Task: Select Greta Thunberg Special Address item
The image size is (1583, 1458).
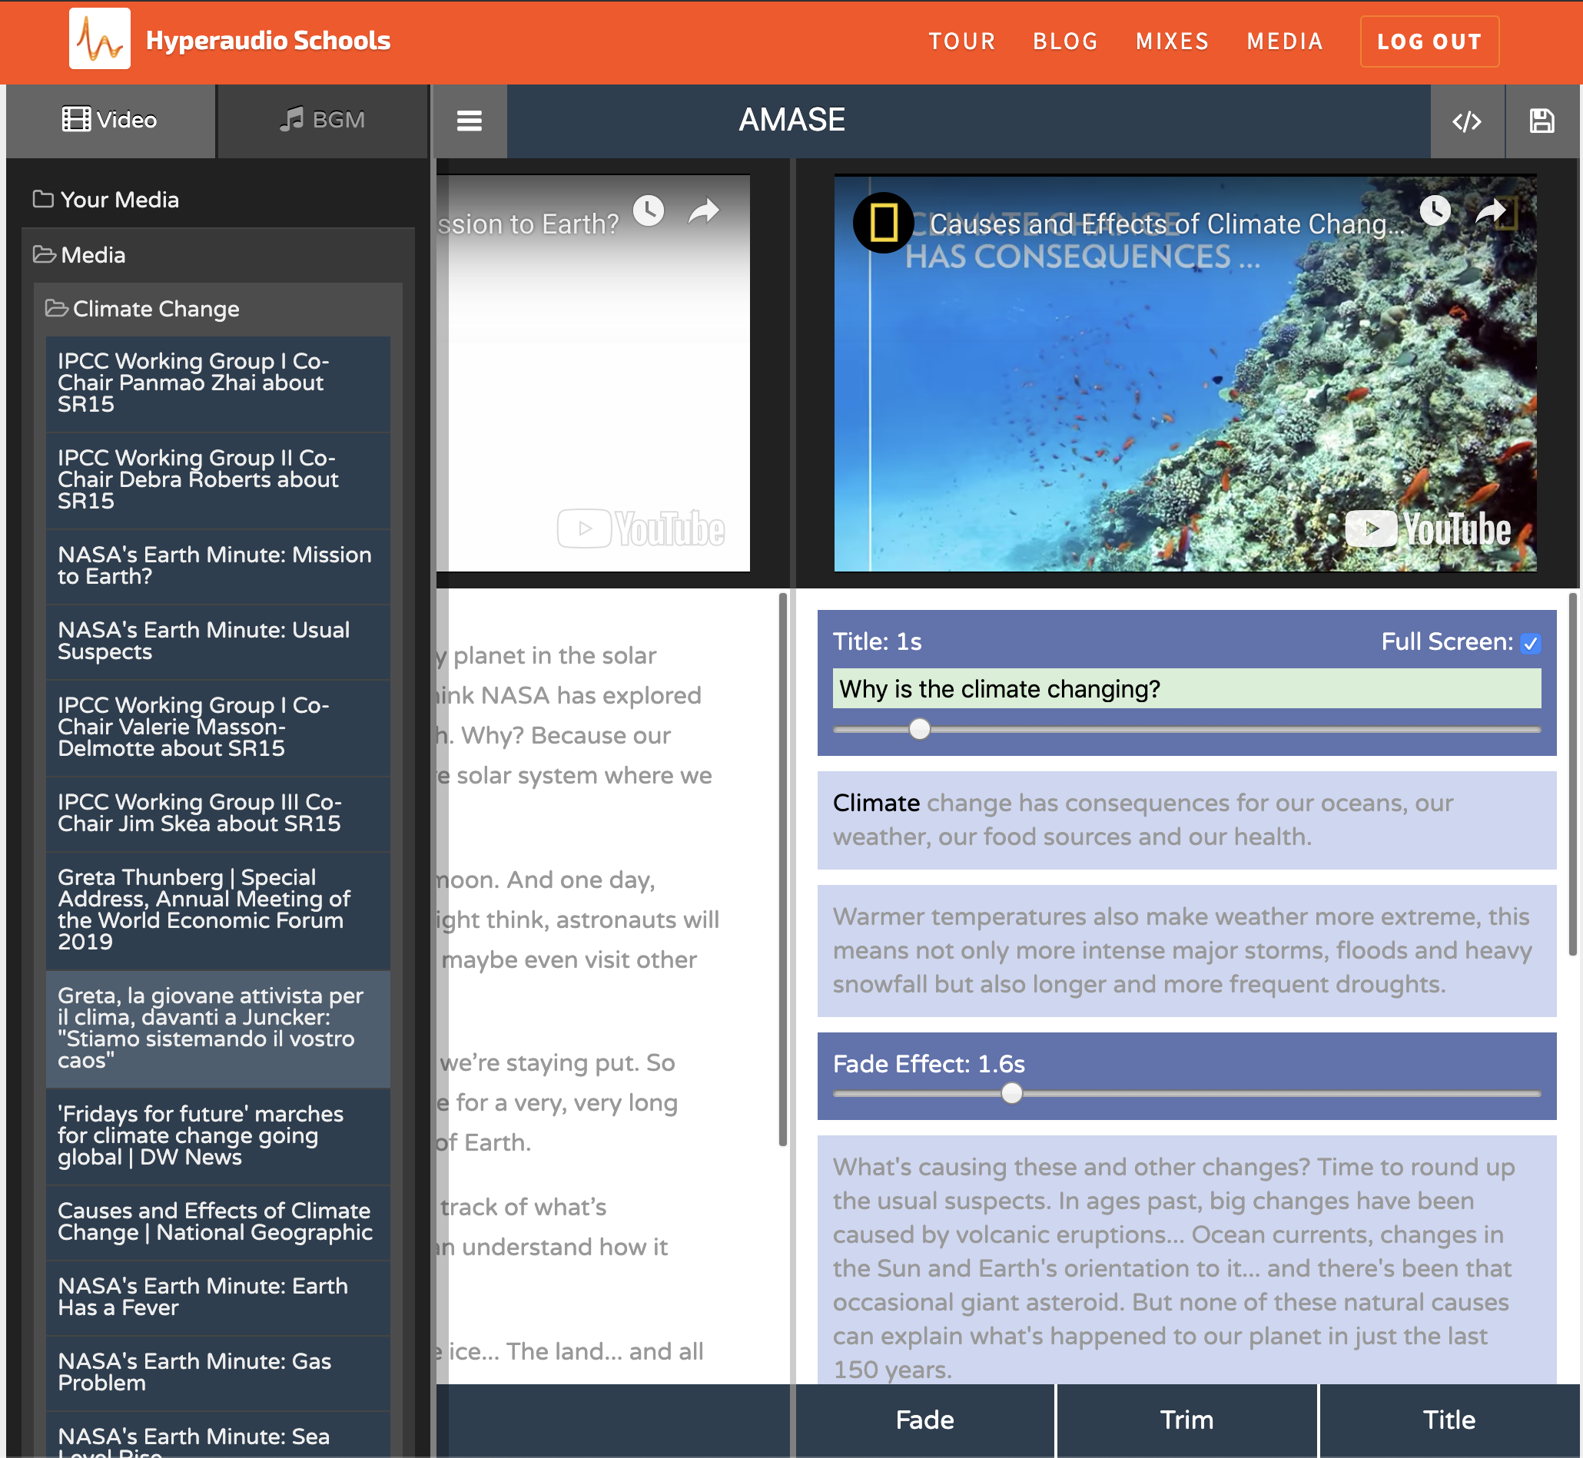Action: [217, 910]
